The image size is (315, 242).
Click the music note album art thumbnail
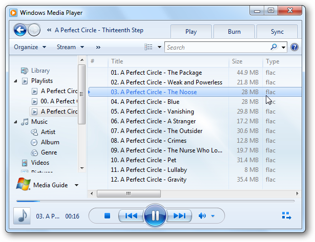click(22, 216)
